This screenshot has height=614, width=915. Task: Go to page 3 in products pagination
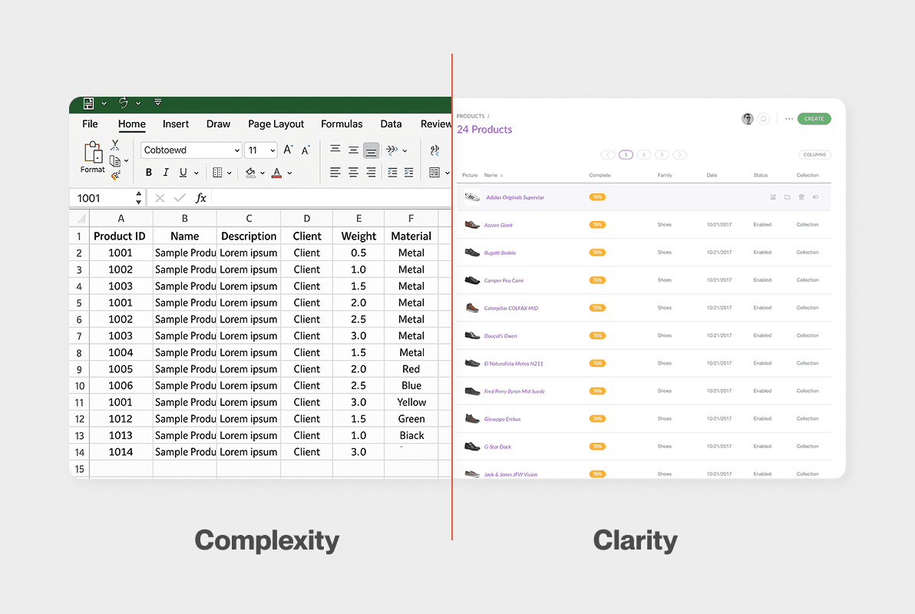(662, 155)
